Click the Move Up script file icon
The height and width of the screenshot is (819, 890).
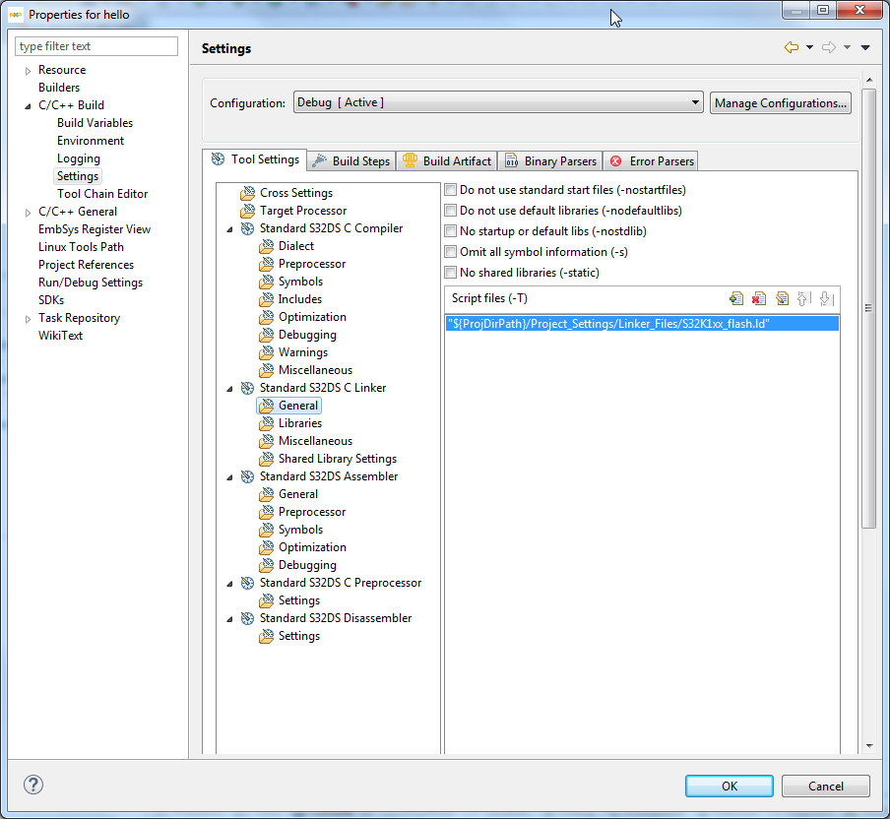pos(803,298)
